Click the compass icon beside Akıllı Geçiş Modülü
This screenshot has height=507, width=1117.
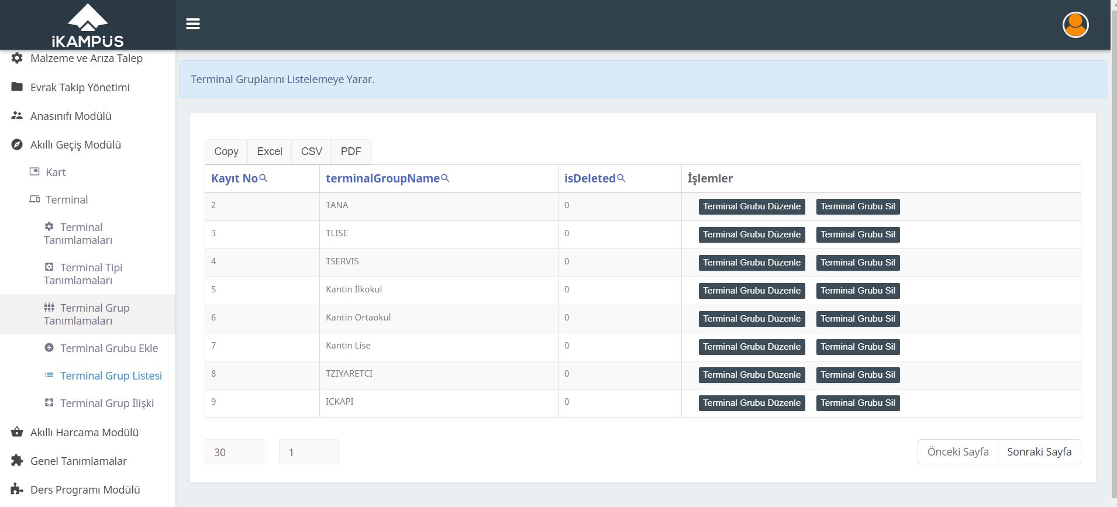(17, 144)
